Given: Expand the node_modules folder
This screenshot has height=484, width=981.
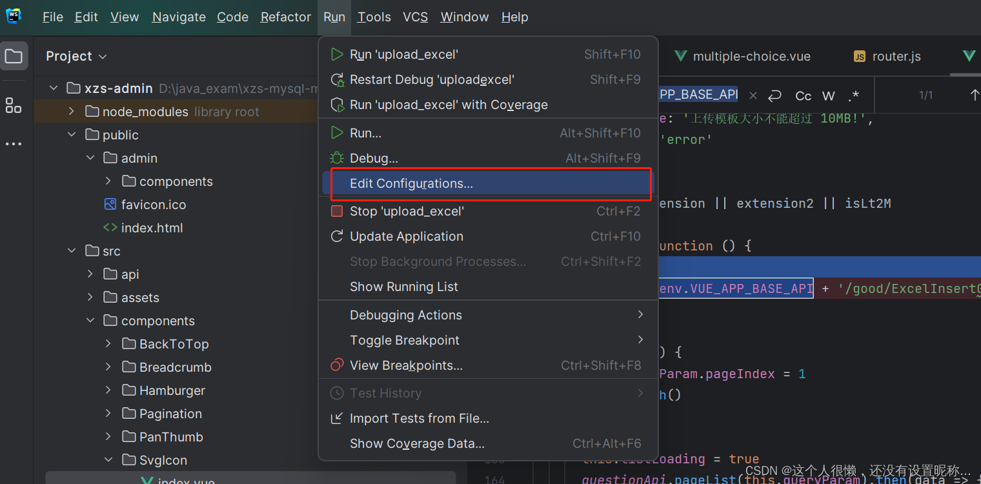Looking at the screenshot, I should click(x=72, y=112).
